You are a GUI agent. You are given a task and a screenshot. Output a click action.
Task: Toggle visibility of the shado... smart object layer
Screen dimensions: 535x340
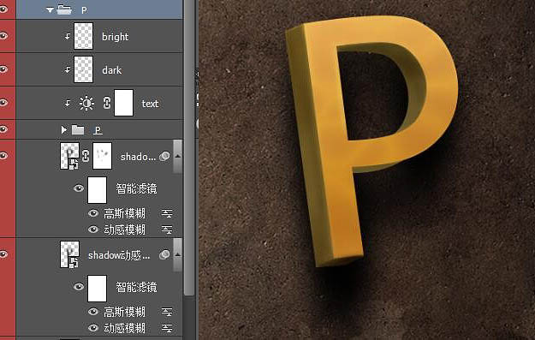tap(3, 156)
